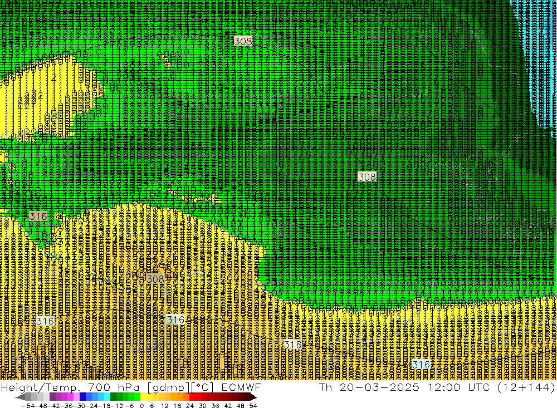Viewport: 557px width, 408px height.
Task: Click the '-48' colorbar label
Action: (x=41, y=406)
